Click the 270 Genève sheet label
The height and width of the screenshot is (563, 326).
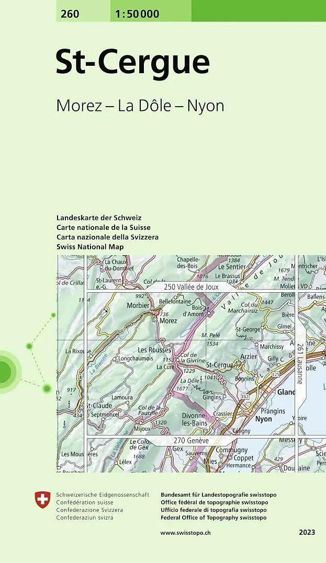190,441
